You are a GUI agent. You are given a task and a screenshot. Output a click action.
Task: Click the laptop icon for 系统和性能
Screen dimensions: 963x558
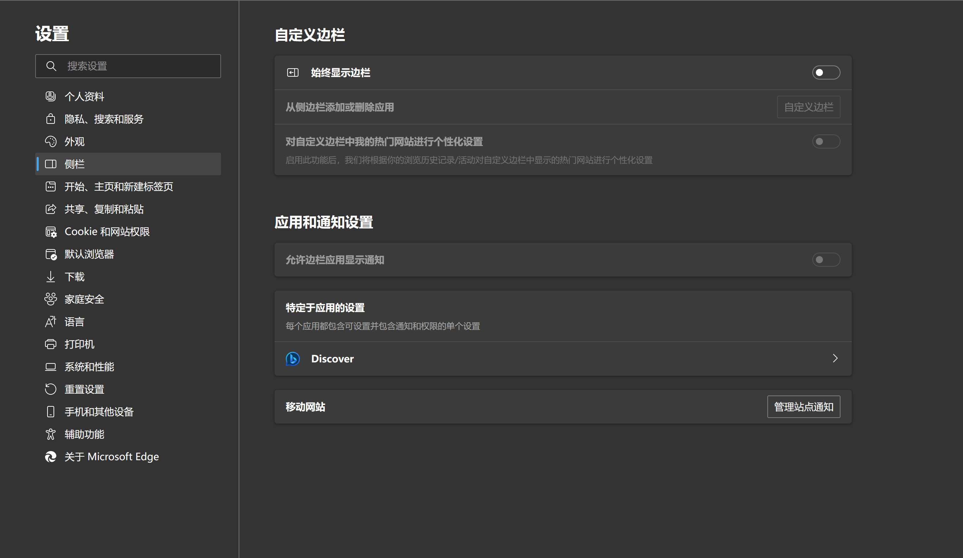(x=50, y=367)
